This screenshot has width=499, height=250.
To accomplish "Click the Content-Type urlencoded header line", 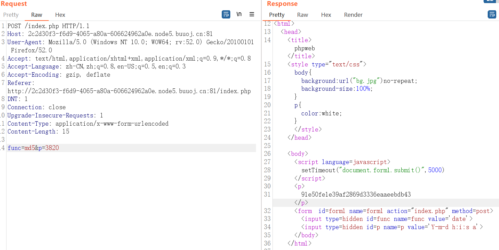I will click(x=88, y=124).
